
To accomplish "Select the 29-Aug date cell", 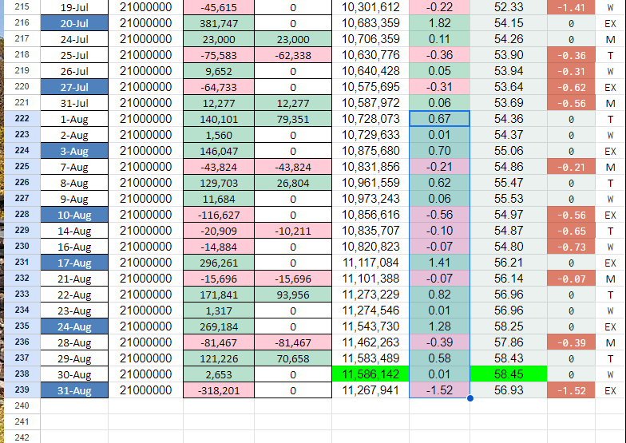I will point(74,358).
